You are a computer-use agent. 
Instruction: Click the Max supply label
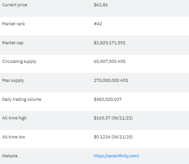click(13, 81)
